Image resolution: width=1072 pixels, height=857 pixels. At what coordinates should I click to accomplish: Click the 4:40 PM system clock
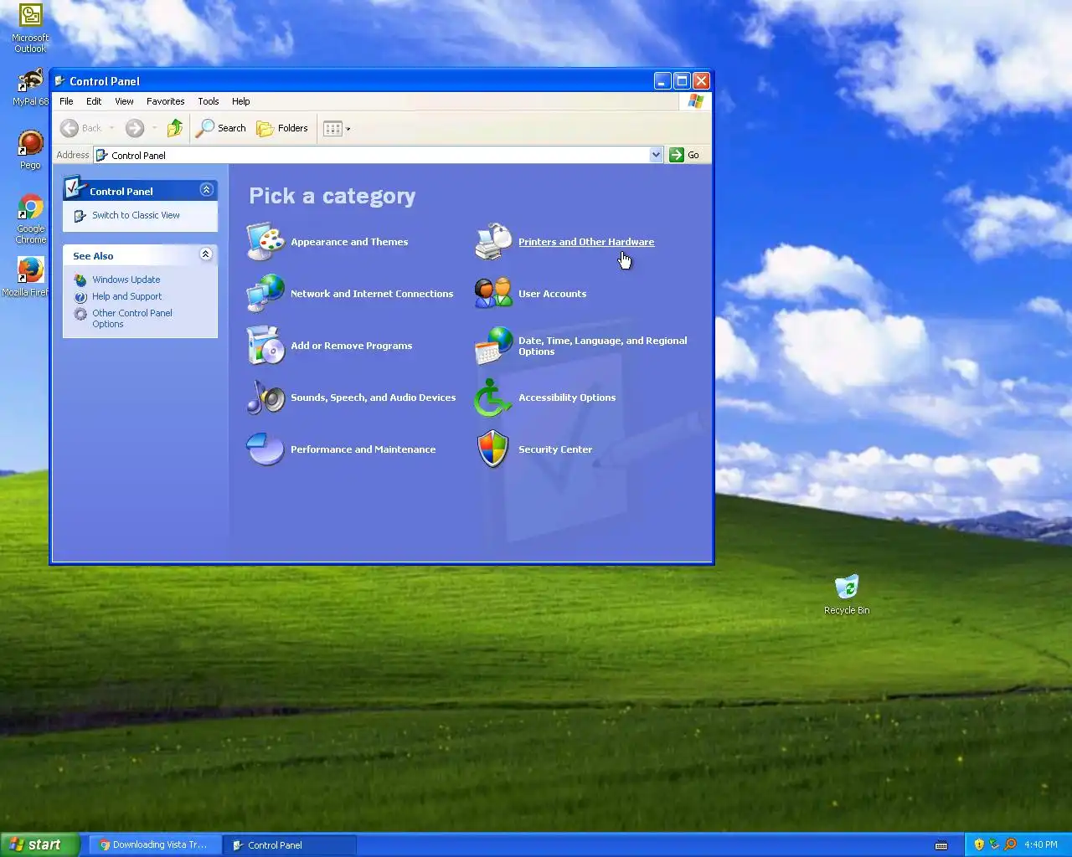tap(1040, 844)
